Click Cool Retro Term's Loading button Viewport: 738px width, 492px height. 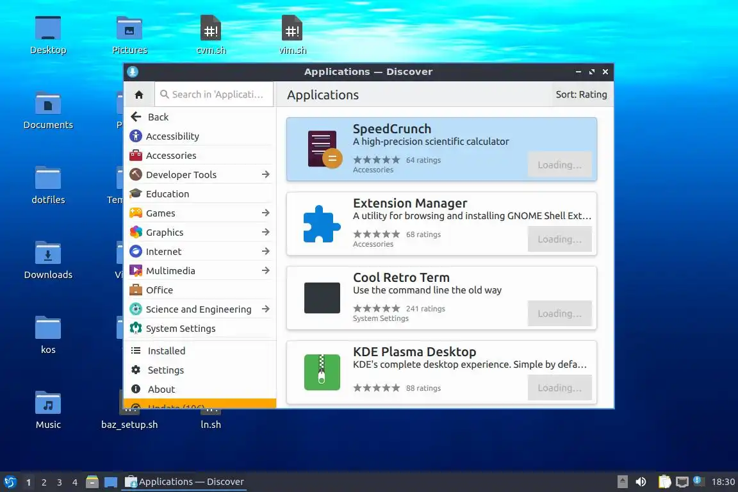point(560,313)
